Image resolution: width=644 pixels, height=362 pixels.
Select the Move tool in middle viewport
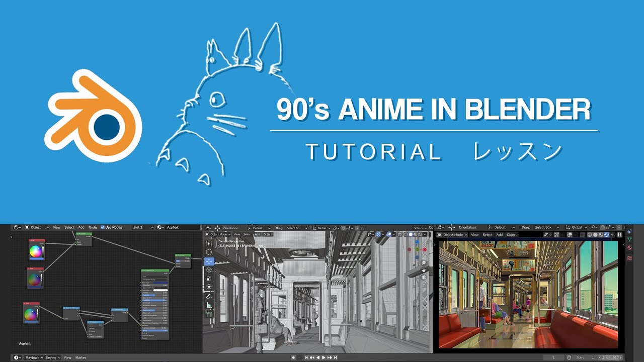click(x=209, y=261)
